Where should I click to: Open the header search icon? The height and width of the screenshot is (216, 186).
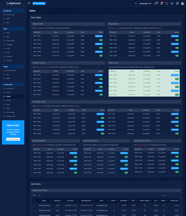tap(136, 4)
